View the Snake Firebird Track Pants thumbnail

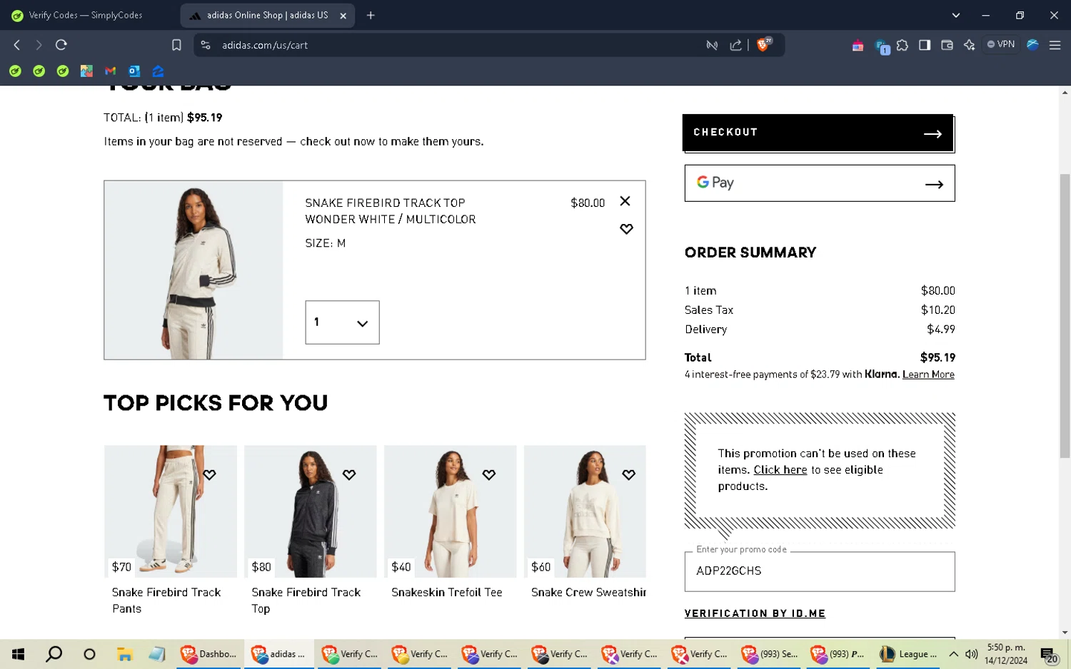click(171, 511)
